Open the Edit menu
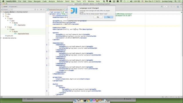183x103 pixels. [25, 1]
